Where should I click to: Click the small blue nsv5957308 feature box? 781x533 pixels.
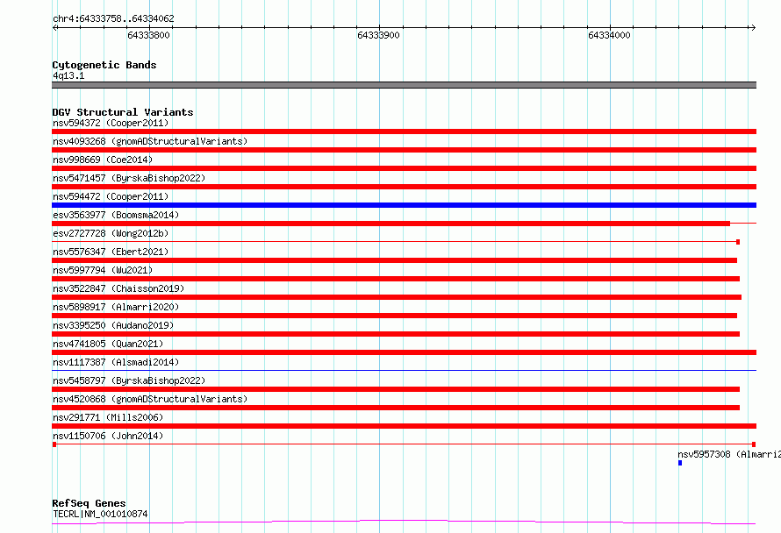(x=680, y=463)
